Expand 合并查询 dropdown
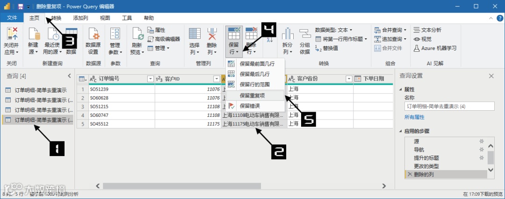The image size is (505, 199). [405, 30]
